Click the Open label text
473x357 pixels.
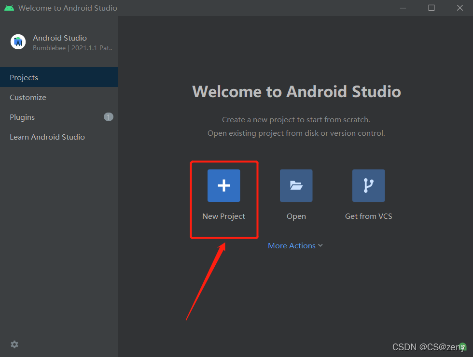tap(296, 216)
